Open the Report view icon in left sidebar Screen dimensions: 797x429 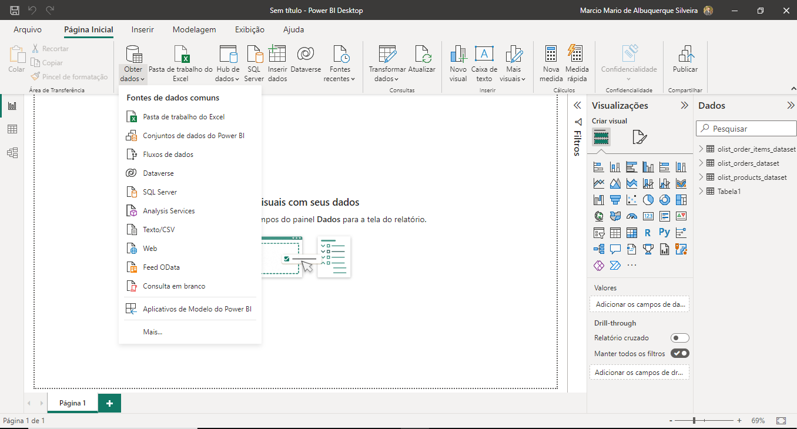point(12,106)
